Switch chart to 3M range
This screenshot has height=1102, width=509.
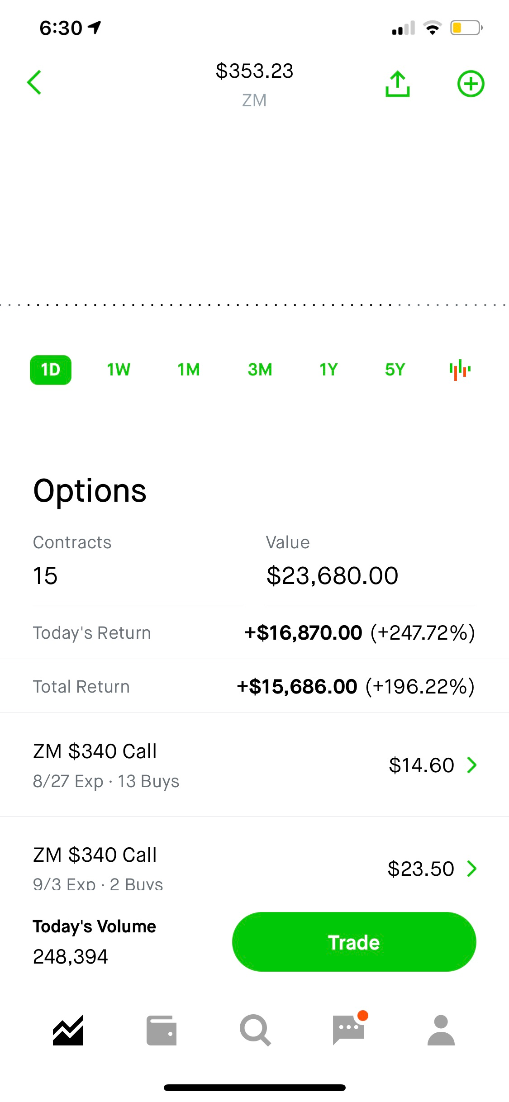tap(260, 370)
